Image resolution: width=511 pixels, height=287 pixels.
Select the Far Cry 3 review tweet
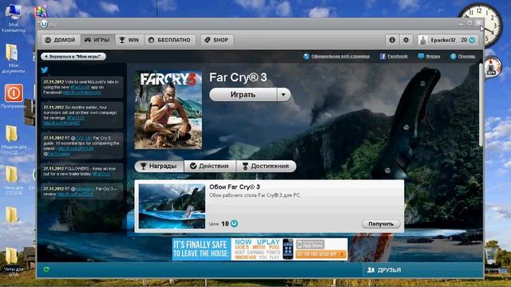[81, 191]
